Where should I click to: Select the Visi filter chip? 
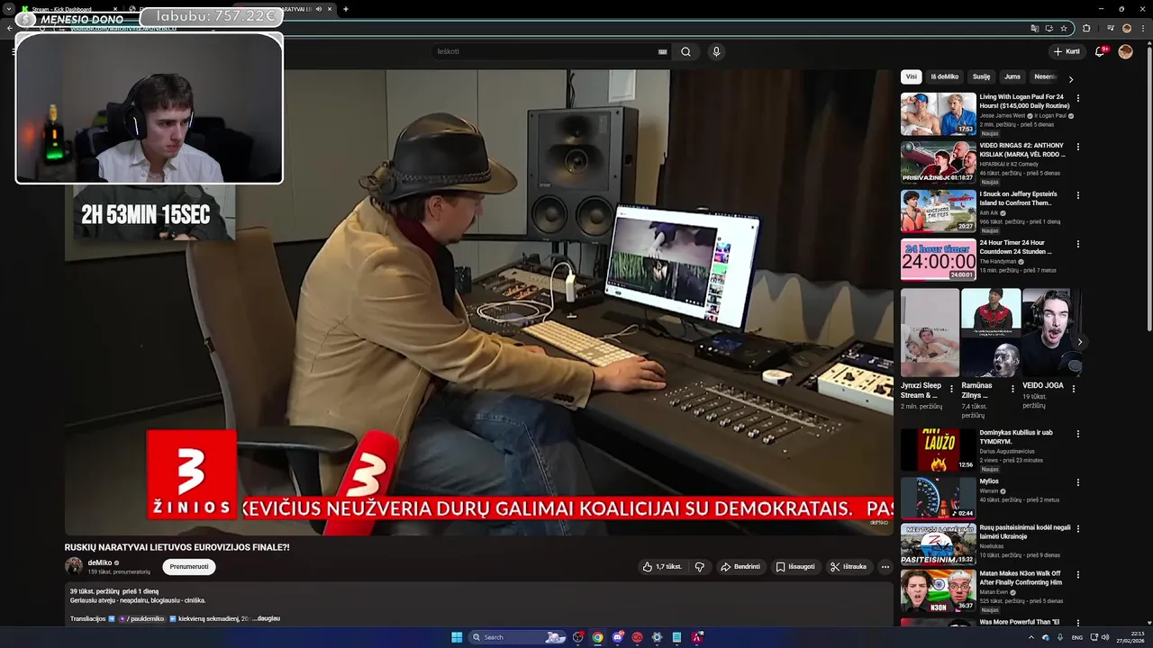912,76
